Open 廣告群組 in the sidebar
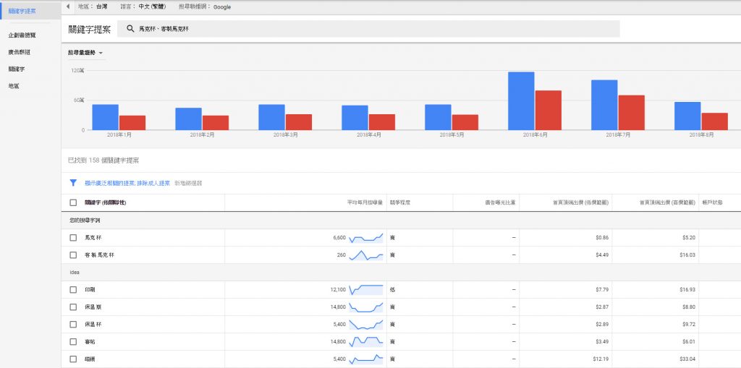 tap(19, 52)
